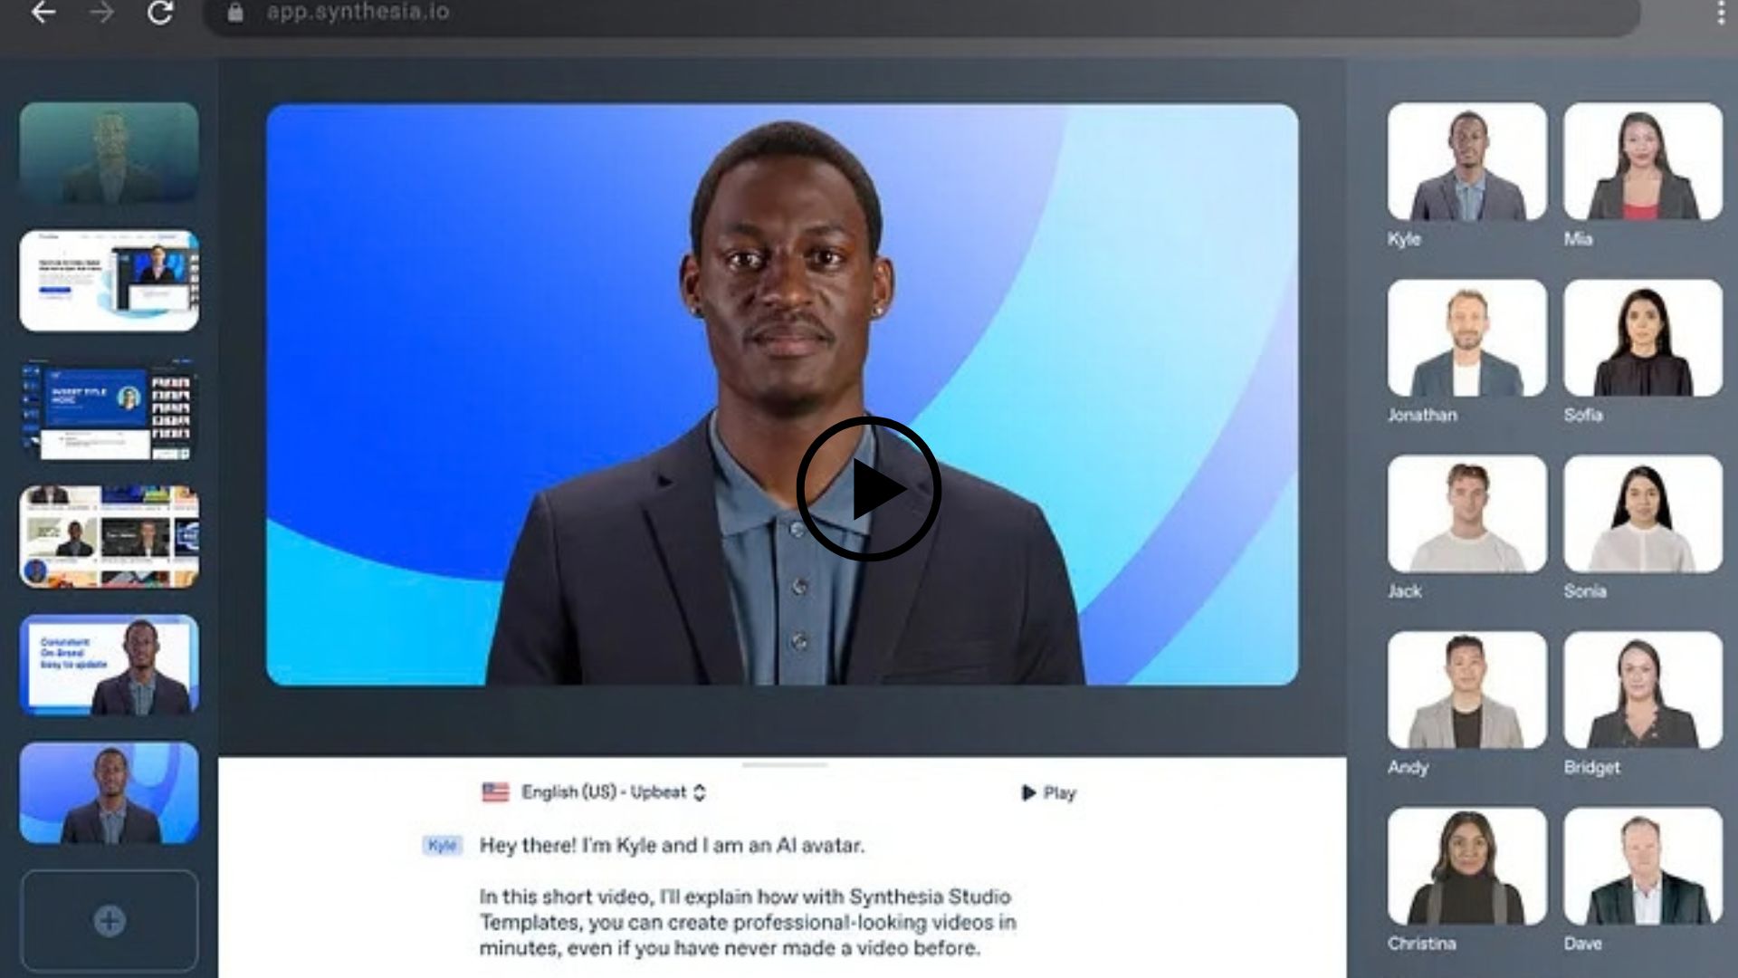Choose the Jonathan avatar
Viewport: 1738px width, 978px height.
coord(1466,338)
